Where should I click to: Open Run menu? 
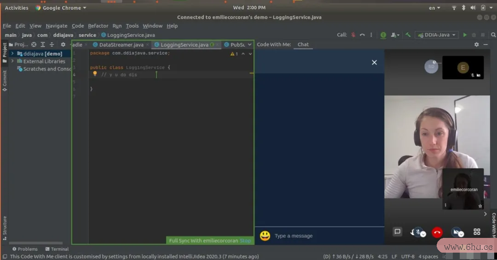(x=117, y=26)
